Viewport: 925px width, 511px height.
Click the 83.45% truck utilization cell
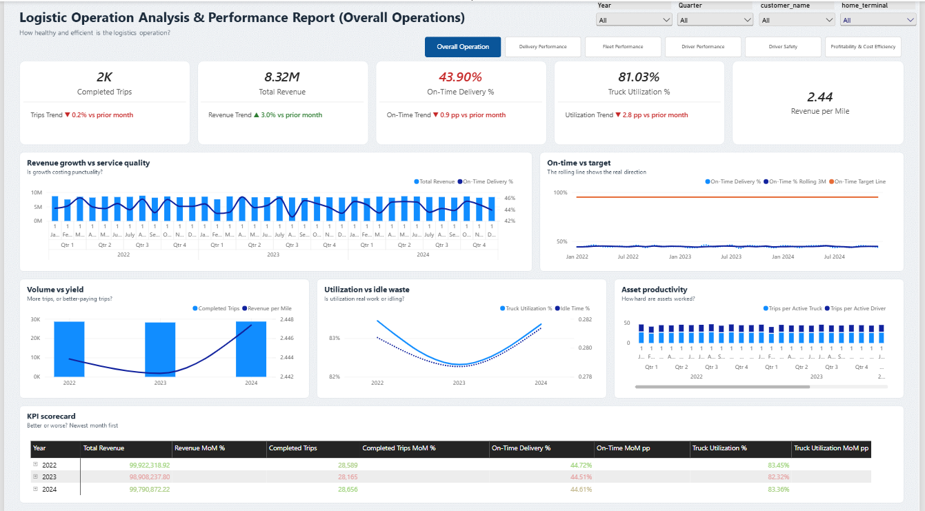[778, 465]
